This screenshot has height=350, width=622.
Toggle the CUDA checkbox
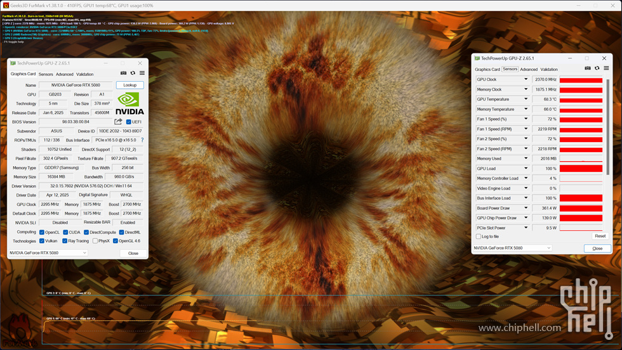[x=65, y=232]
